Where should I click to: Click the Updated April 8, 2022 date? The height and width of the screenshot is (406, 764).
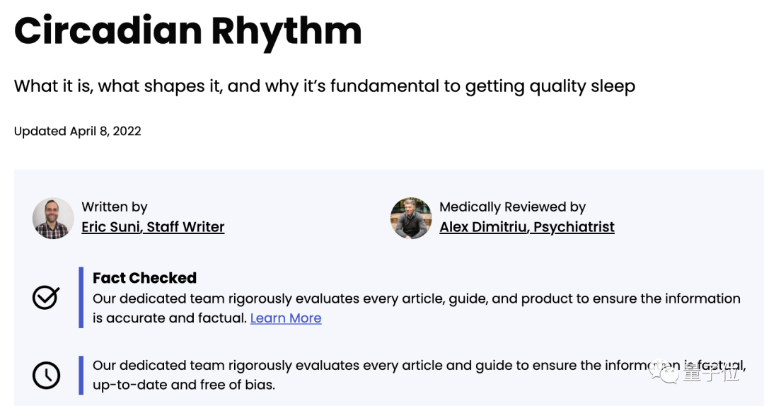pos(78,131)
